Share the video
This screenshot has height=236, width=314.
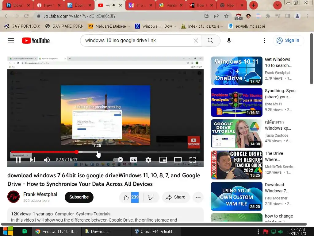click(175, 197)
